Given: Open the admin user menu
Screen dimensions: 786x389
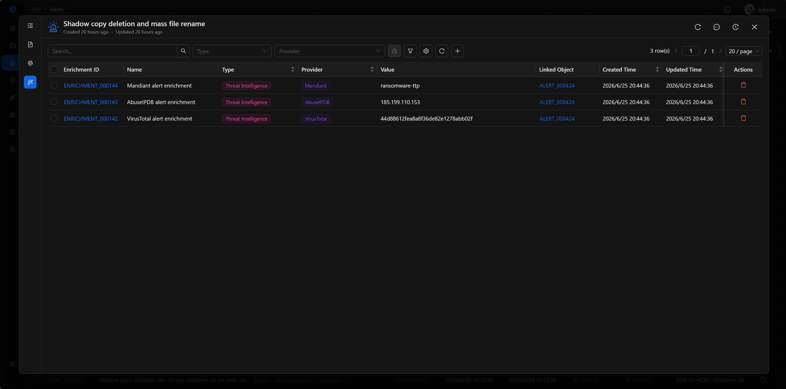Looking at the screenshot, I should (760, 10).
